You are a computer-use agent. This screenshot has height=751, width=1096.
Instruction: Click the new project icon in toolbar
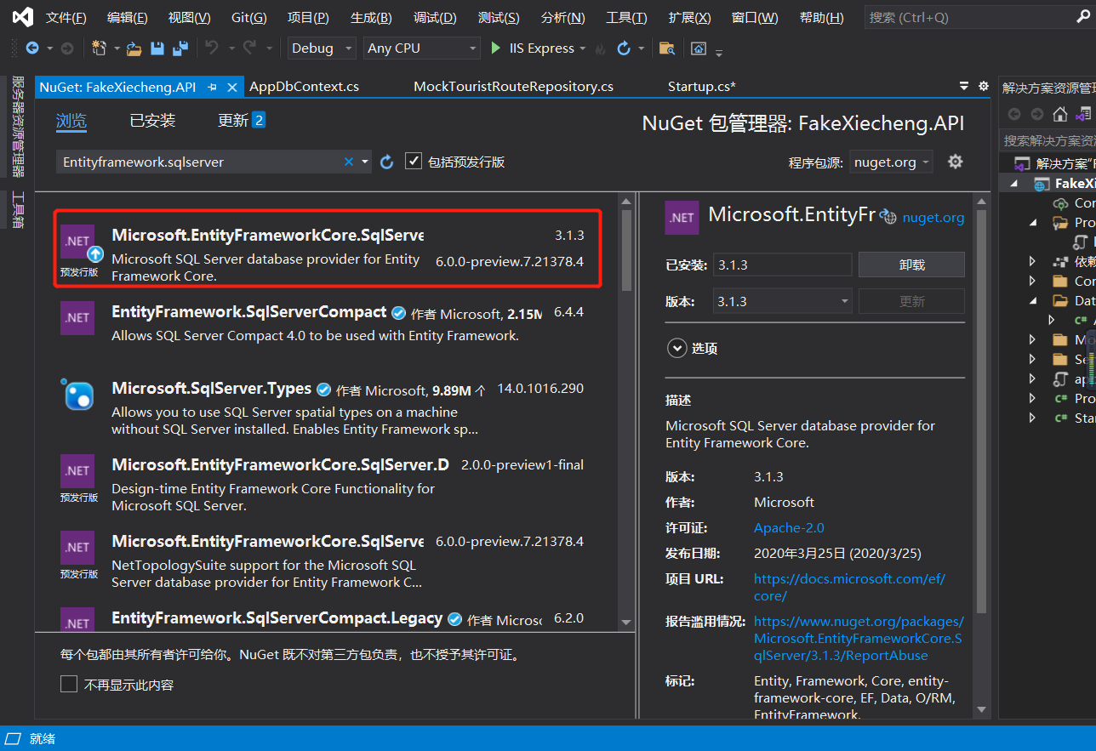[x=98, y=48]
